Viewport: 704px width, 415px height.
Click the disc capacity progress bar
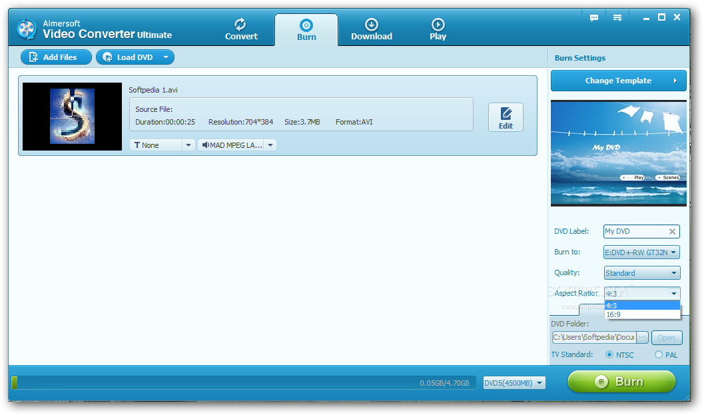(x=243, y=382)
